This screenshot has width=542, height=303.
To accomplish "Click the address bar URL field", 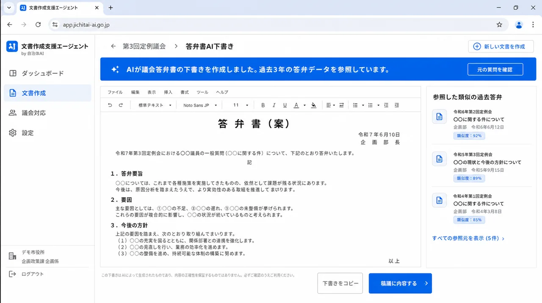I will pyautogui.click(x=278, y=25).
